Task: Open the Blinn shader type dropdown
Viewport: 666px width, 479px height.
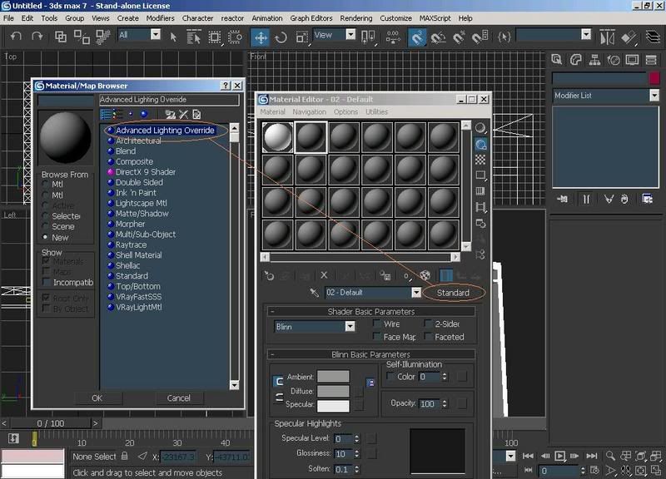Action: tap(350, 327)
